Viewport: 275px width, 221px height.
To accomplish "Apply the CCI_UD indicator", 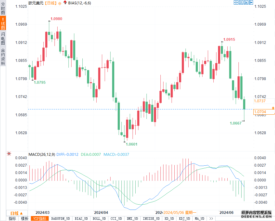I will coord(116,219).
